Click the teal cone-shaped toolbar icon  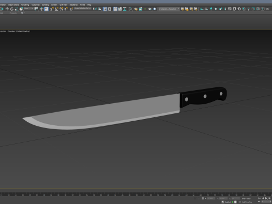coord(225,9)
